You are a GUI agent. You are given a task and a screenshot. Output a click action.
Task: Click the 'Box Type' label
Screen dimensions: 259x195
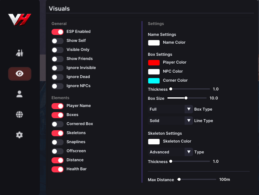(203, 109)
